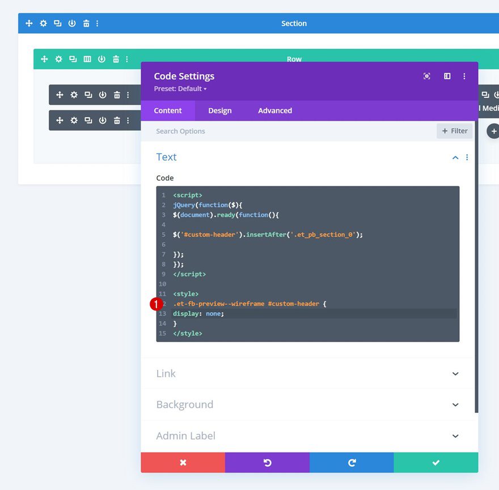This screenshot has width=499, height=490.
Task: Change Row column structure icon
Action: click(x=87, y=59)
